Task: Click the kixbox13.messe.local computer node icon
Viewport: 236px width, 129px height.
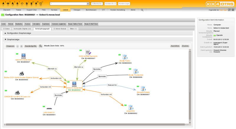Action: point(74,84)
